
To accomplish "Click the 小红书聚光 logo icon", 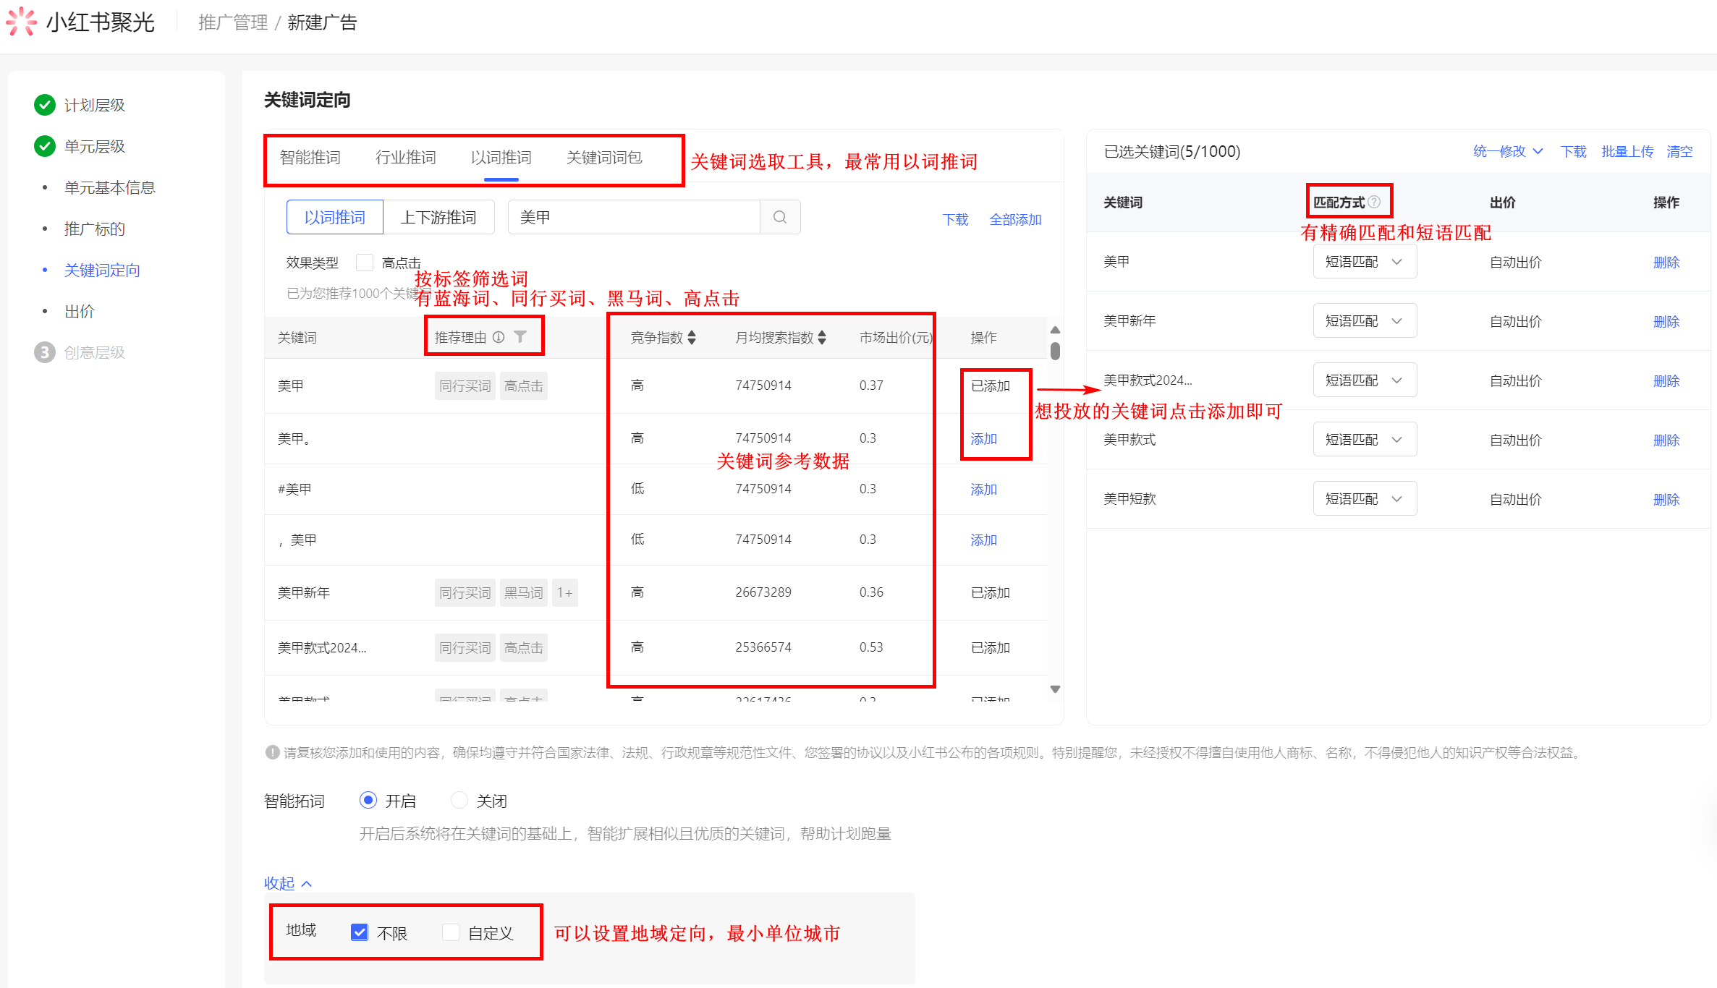I will pyautogui.click(x=21, y=22).
